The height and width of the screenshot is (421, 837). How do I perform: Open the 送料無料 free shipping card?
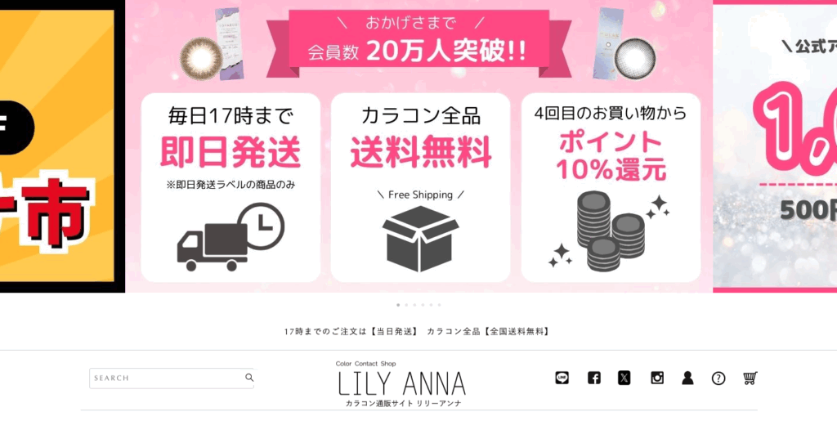(x=421, y=188)
